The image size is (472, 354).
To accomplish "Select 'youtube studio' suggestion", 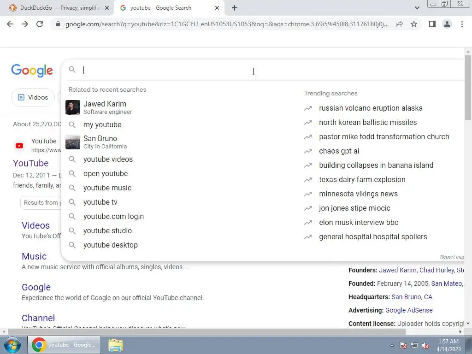I will click(181, 231).
